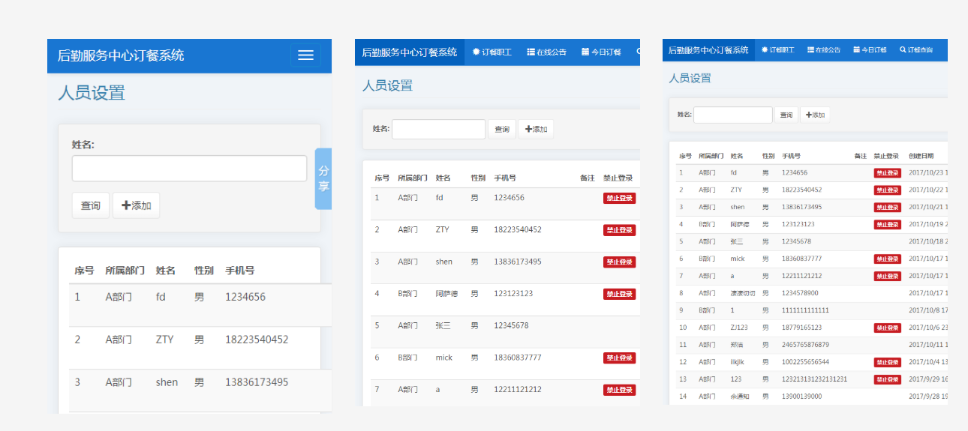Click 今日订餐 calendar item in middle navbar
968x431 pixels.
(x=601, y=52)
